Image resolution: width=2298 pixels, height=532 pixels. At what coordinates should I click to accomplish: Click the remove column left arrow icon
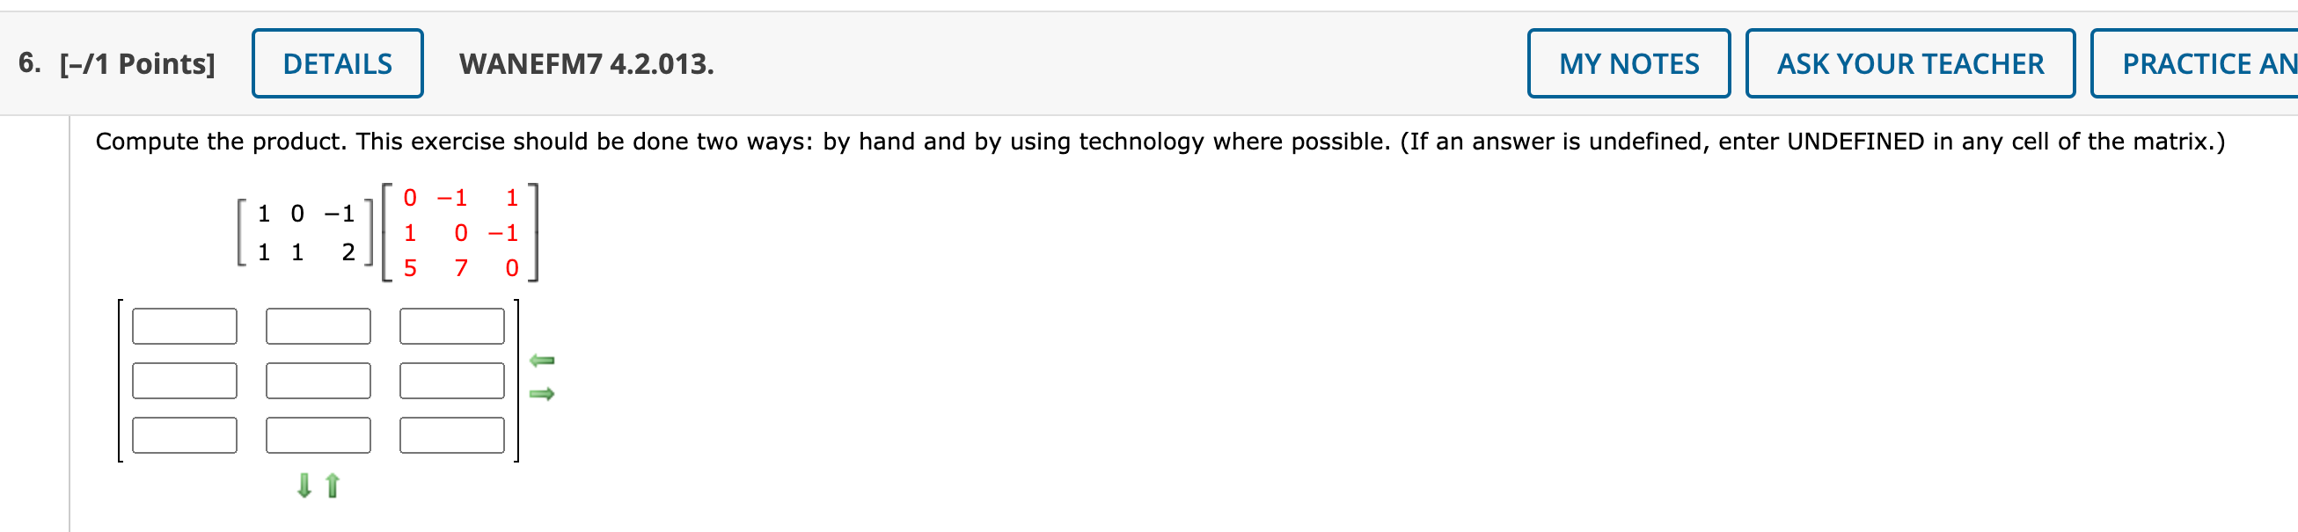tap(541, 360)
